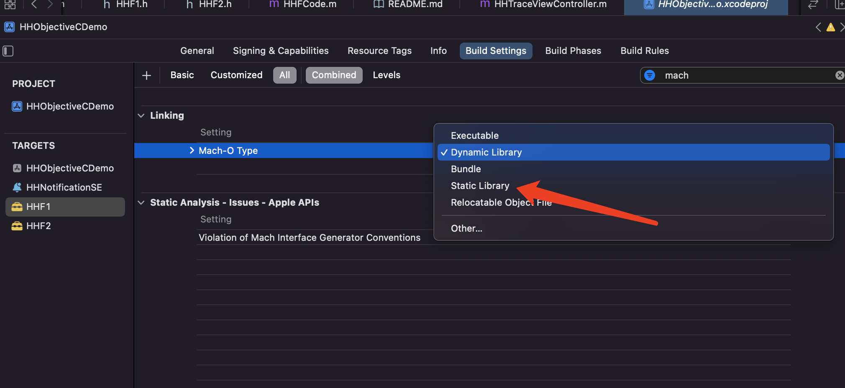Switch to the HHF2.h tab

tap(208, 5)
